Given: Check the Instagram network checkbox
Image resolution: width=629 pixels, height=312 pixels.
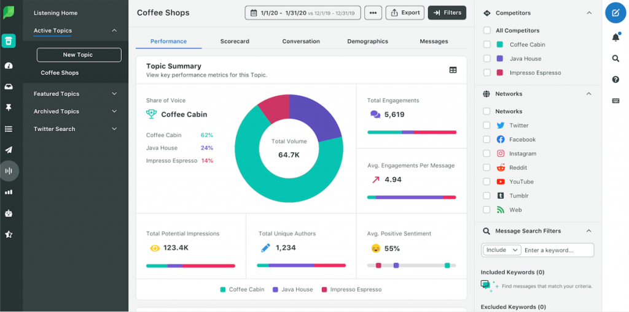Looking at the screenshot, I should pos(486,153).
